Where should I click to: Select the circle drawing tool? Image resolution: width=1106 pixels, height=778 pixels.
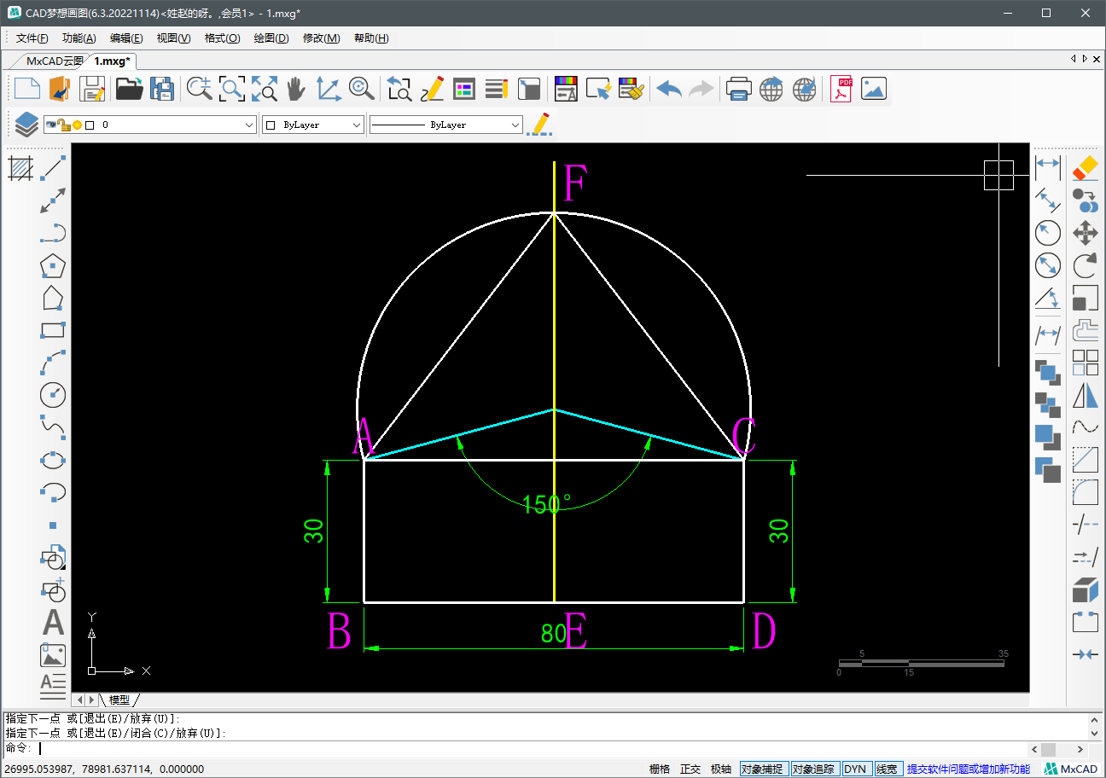pyautogui.click(x=53, y=395)
